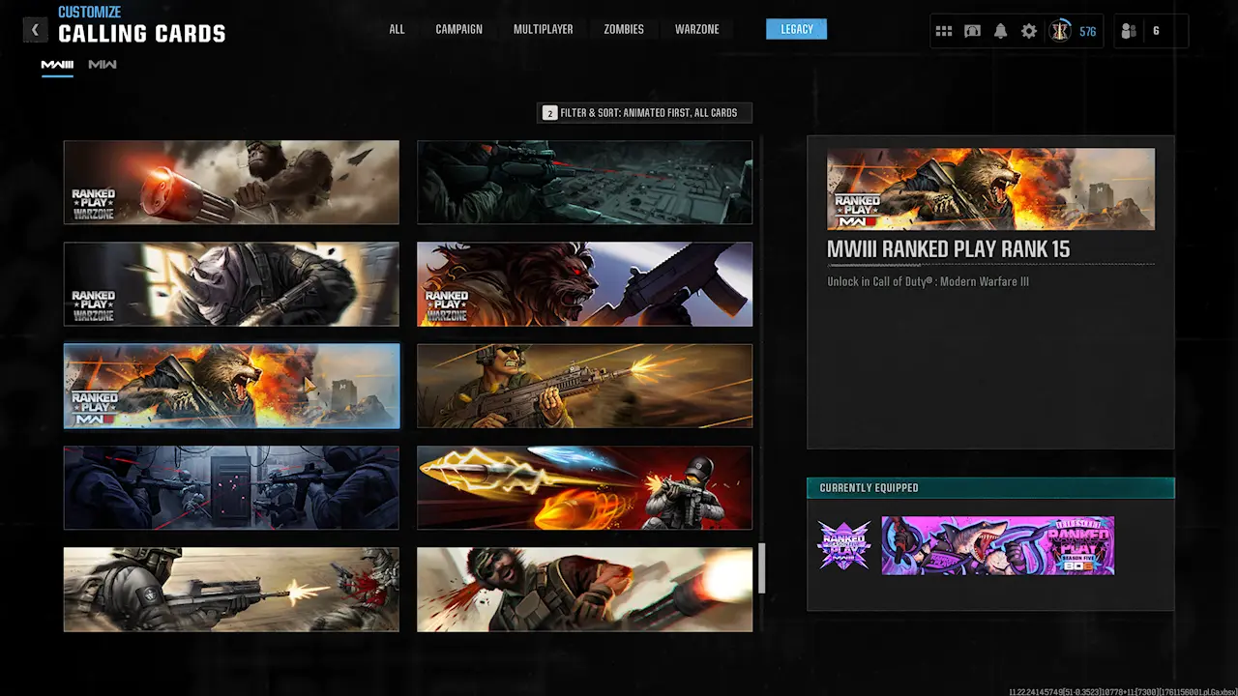The height and width of the screenshot is (696, 1238).
Task: Go back using the arrow beside Customize
Action: pos(35,30)
